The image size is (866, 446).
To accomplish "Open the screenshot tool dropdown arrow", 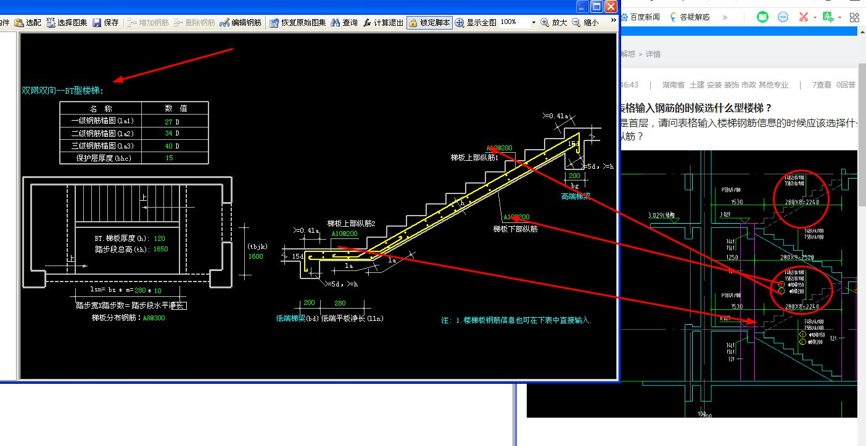I will tap(815, 18).
